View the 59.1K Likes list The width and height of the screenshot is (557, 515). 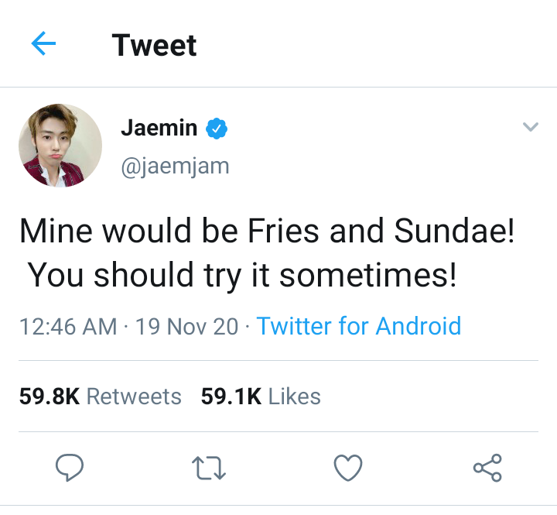tap(260, 397)
